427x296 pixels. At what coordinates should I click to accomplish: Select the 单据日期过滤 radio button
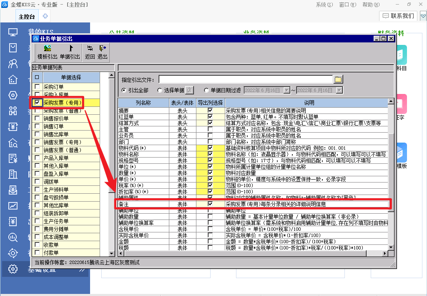[206, 90]
